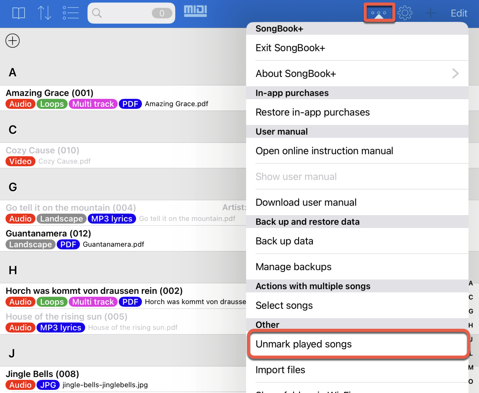479x393 pixels.
Task: Choose Select songs option
Action: [x=357, y=306]
